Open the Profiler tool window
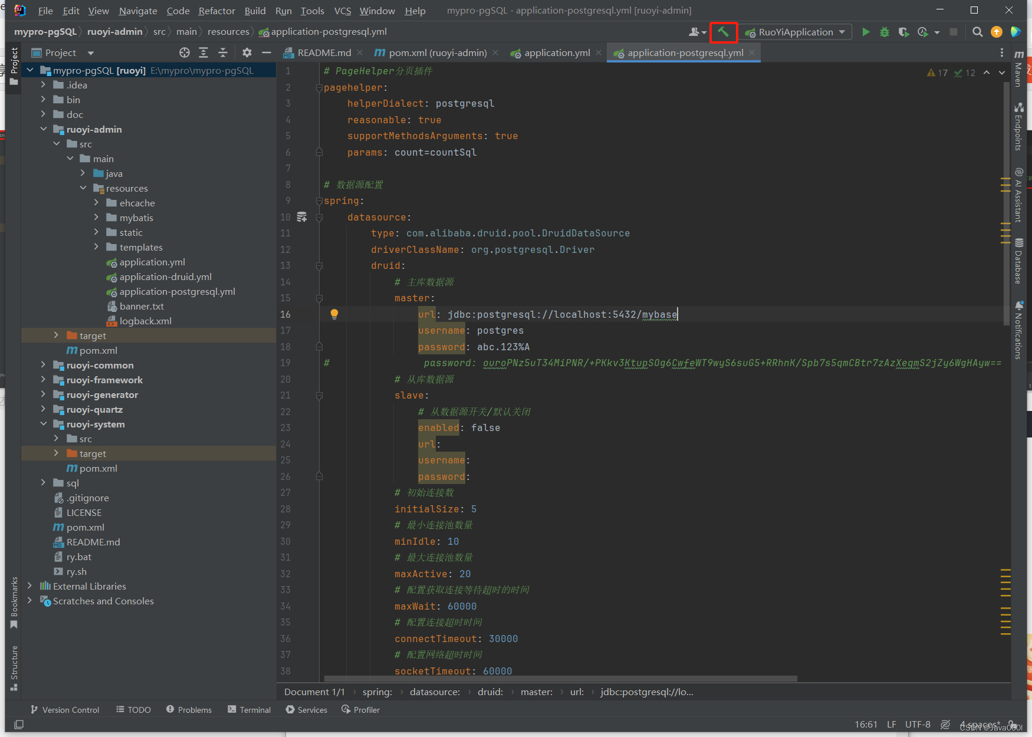 (x=360, y=710)
